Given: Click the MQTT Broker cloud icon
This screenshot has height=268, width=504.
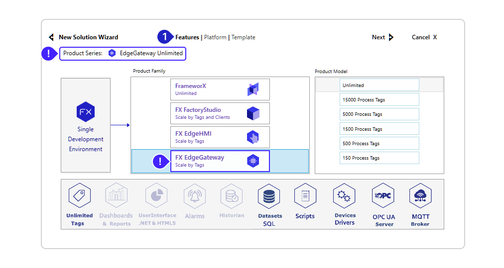Looking at the screenshot, I should pos(420,196).
